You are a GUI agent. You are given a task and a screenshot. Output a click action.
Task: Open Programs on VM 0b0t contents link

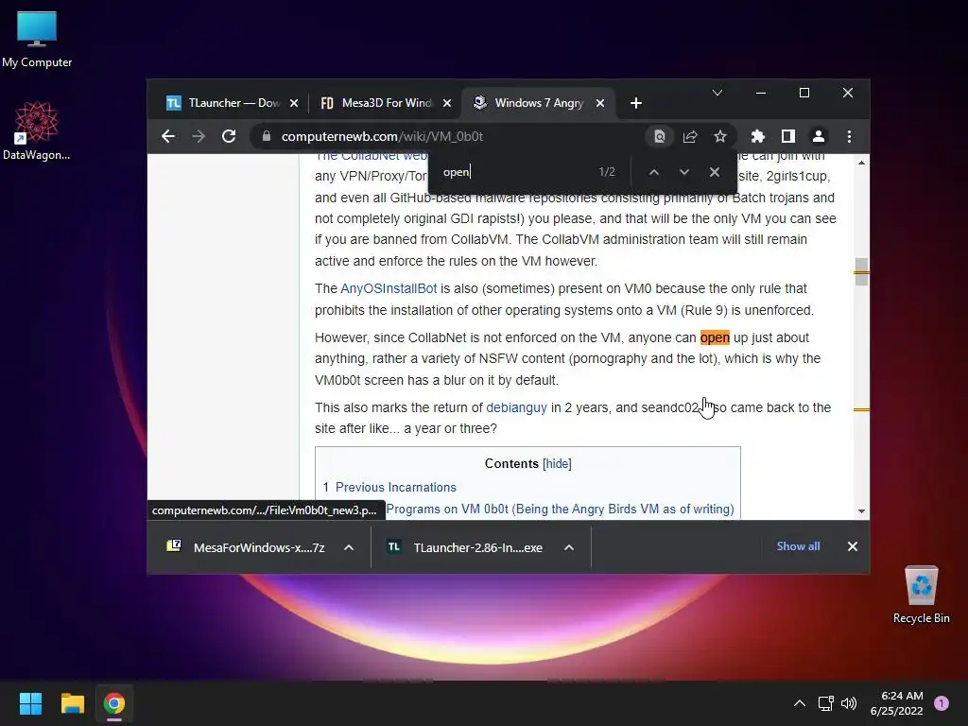560,510
